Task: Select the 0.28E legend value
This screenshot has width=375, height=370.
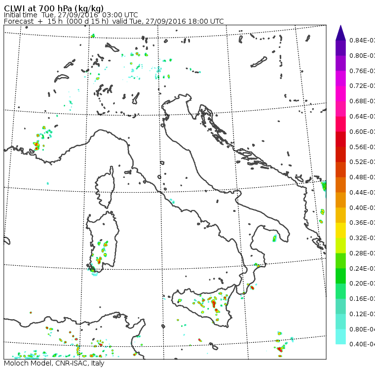Action: [362, 253]
